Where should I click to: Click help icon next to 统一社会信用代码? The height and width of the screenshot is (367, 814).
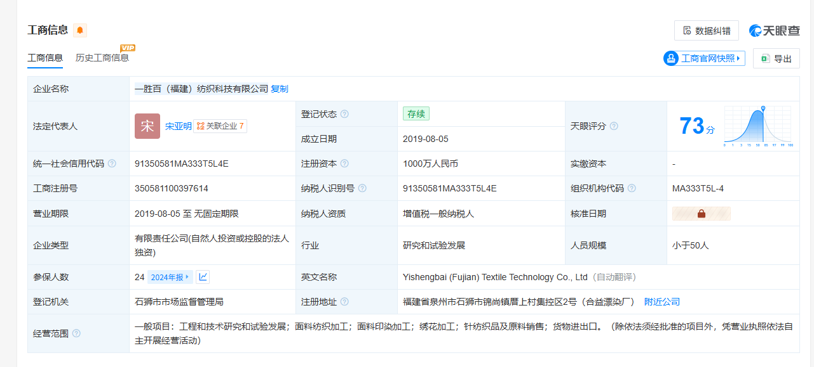pos(112,164)
